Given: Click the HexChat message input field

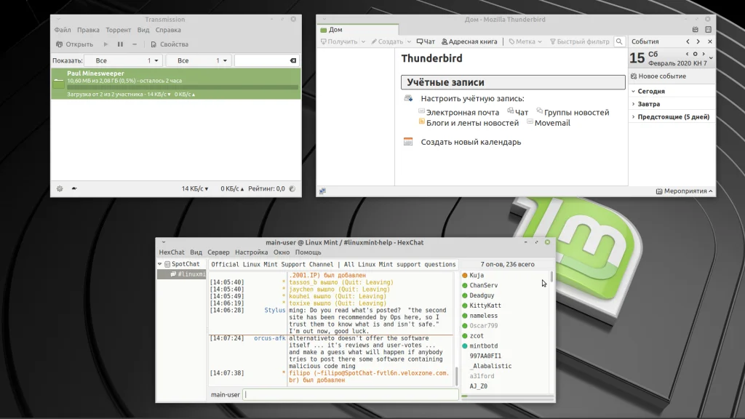Looking at the screenshot, I should [351, 394].
